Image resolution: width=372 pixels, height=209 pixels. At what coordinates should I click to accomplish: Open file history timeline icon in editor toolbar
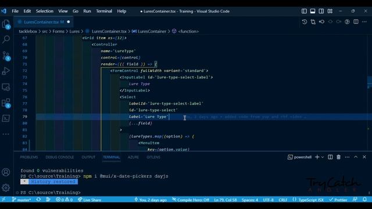coord(305,22)
